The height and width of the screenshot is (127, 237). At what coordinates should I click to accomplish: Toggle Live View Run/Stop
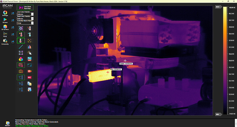tap(25, 8)
